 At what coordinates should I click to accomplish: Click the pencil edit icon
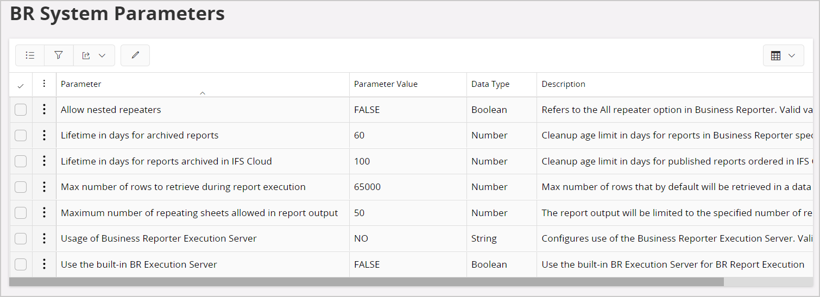coord(135,55)
